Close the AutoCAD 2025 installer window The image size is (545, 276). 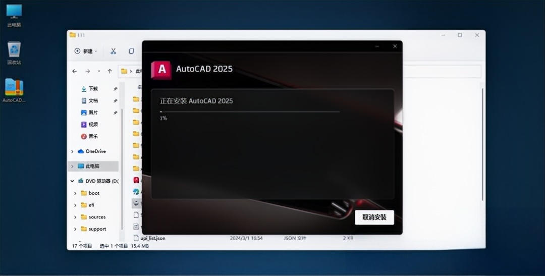click(x=395, y=46)
